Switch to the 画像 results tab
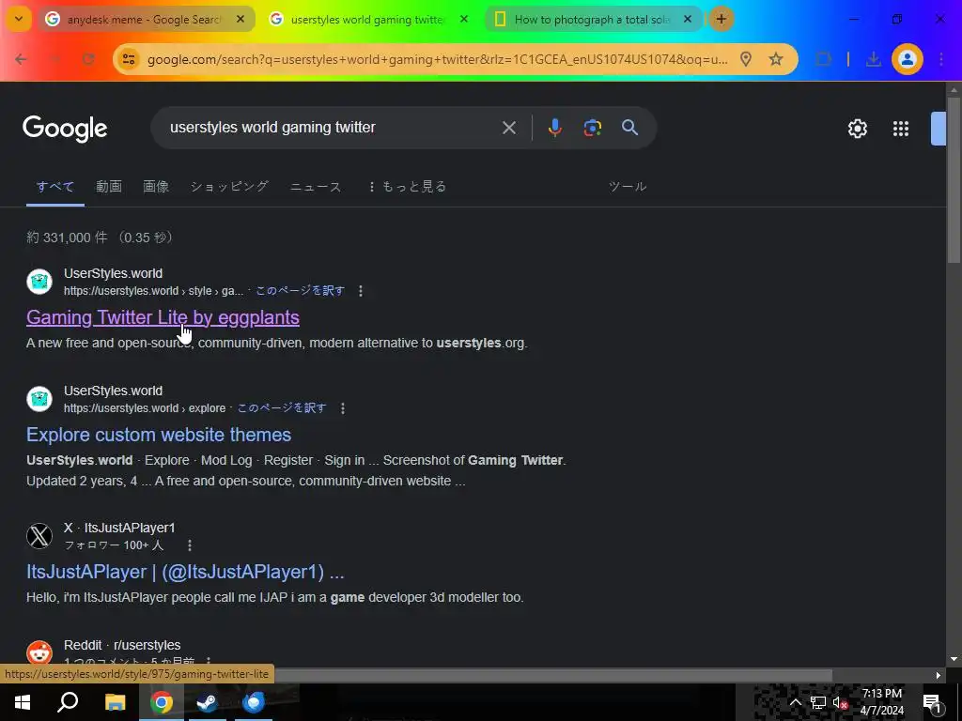The height and width of the screenshot is (721, 962). [156, 187]
